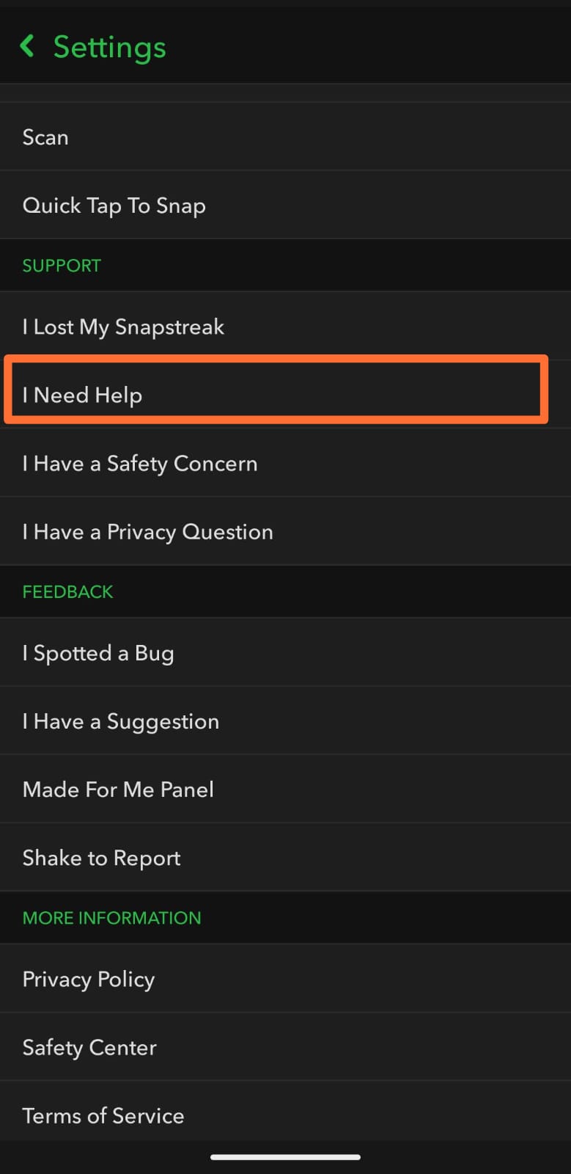Tap the green Settings header title
Viewport: 571px width, 1174px height.
point(110,47)
